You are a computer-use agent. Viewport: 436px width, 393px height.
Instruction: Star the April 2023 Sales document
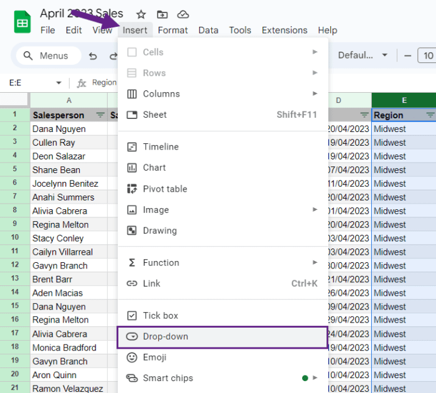[x=141, y=14]
